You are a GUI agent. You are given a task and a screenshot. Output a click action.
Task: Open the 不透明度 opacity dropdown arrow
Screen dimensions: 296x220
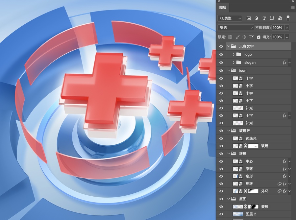(287, 28)
